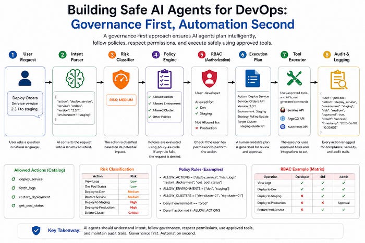Viewport: 365px width, 243px height.
Task: Click the Developer red X for Deploy to Staging
Action: click(x=302, y=196)
